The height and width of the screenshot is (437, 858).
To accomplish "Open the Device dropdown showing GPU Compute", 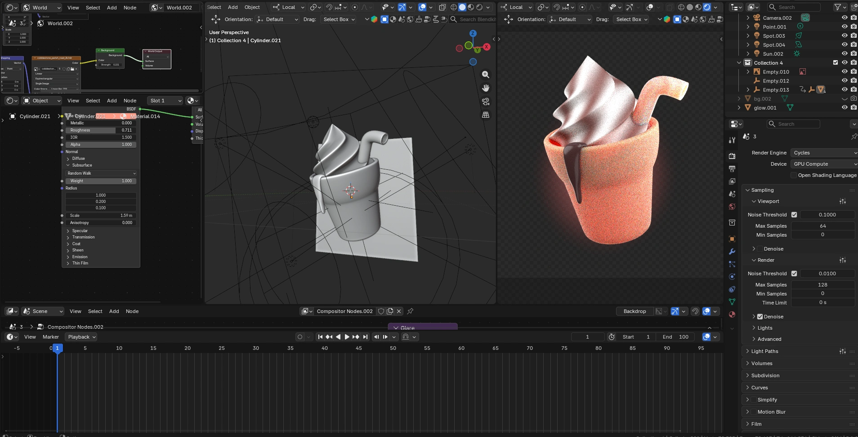I will (824, 164).
